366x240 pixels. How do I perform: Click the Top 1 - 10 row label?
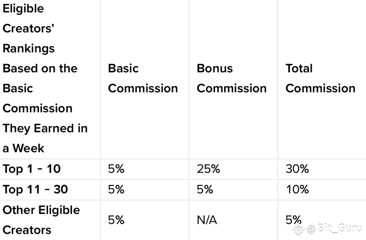click(31, 169)
